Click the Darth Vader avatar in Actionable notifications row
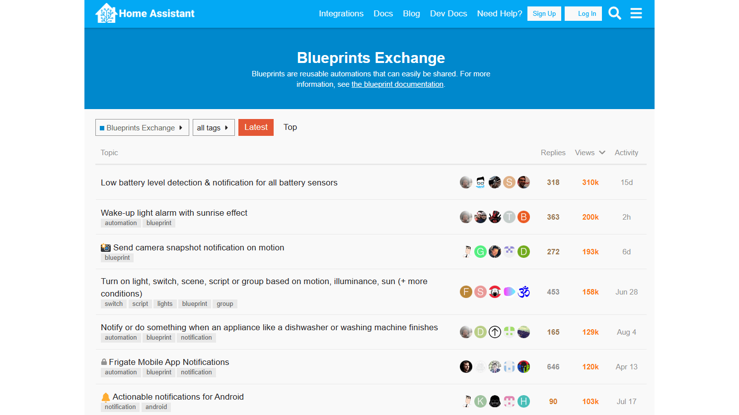 pyautogui.click(x=495, y=402)
